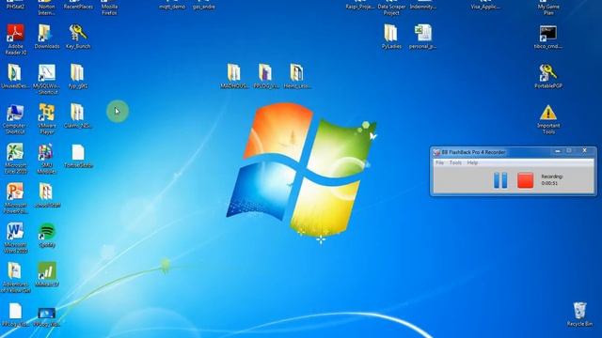Launch Microsoft PowerPoint shortcut
602x338 pixels.
(x=15, y=192)
